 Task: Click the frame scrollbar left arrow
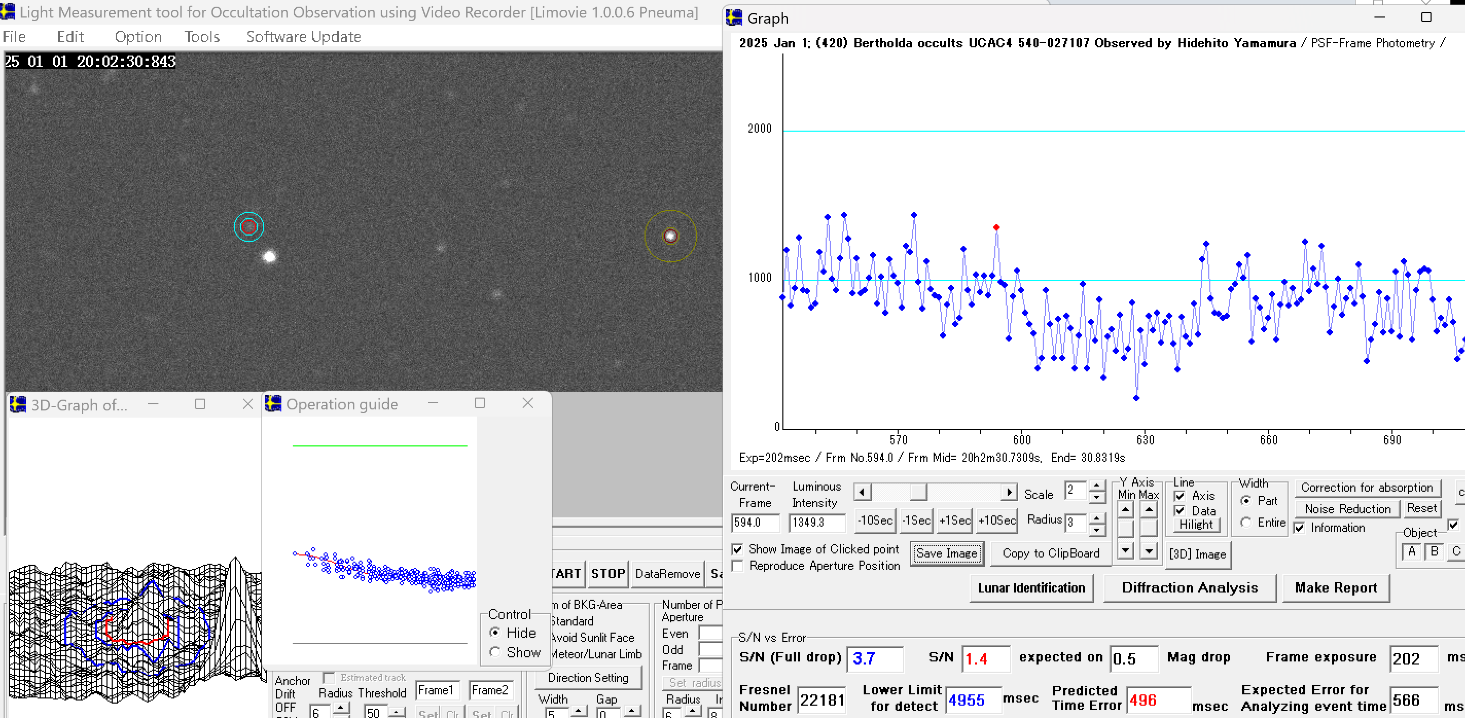click(862, 492)
